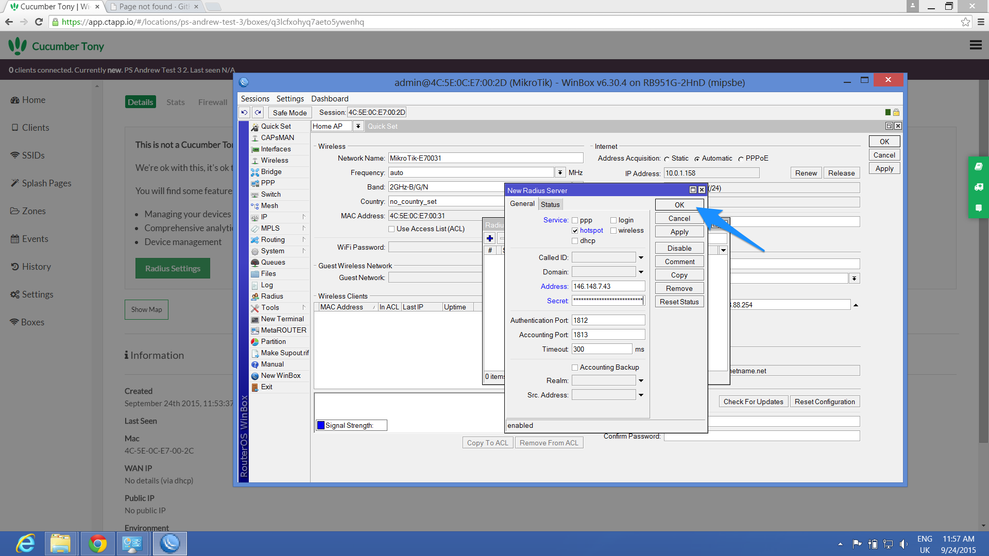Expand the Realm dropdown arrow
Screen dimensions: 989x556
(641, 380)
